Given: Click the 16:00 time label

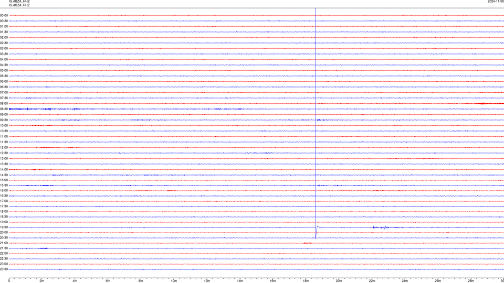Looking at the screenshot, I should [x=4, y=191].
